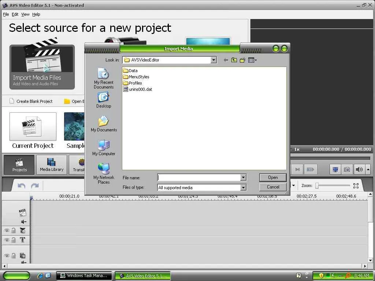Click the main audio track speaker icon

[x=23, y=222]
